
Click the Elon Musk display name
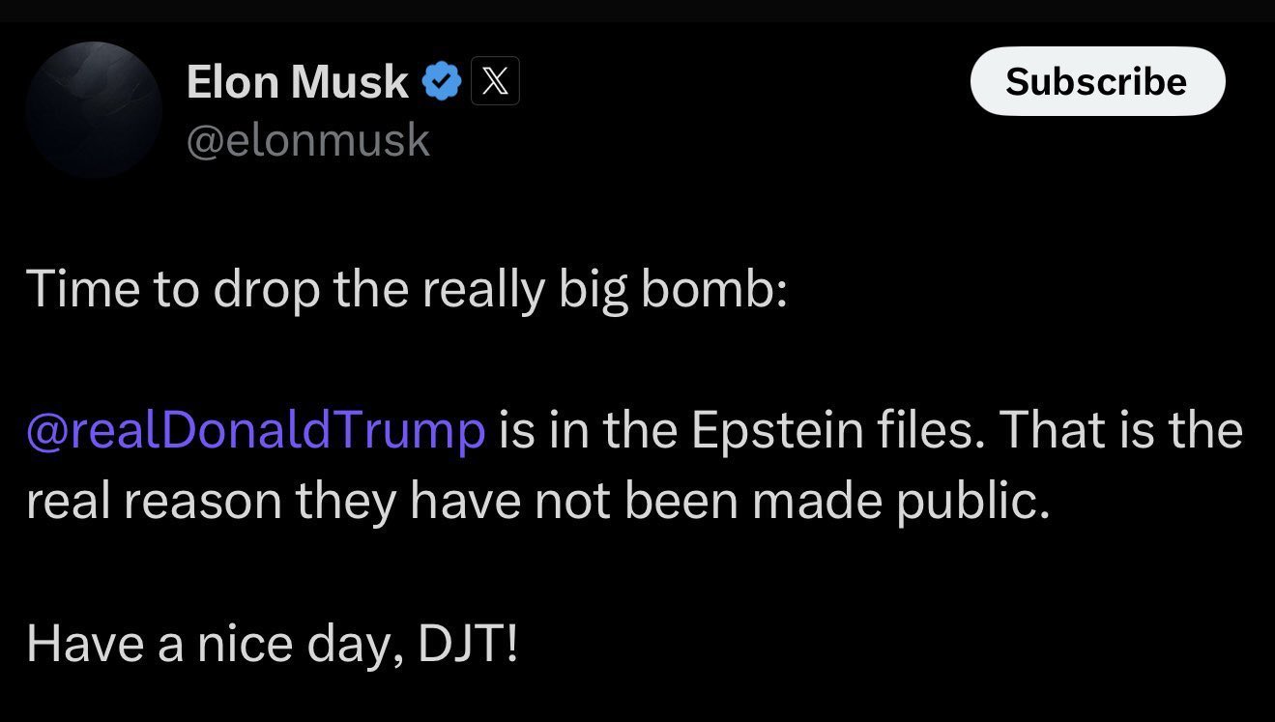click(x=297, y=82)
